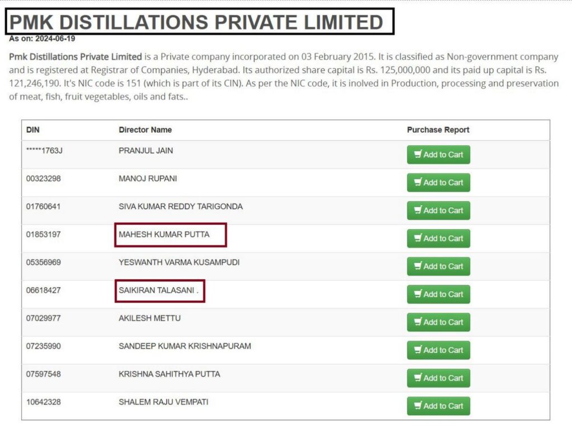This screenshot has height=426, width=572.
Task: Click cart icon in Pranjul Jain row
Action: click(418, 154)
